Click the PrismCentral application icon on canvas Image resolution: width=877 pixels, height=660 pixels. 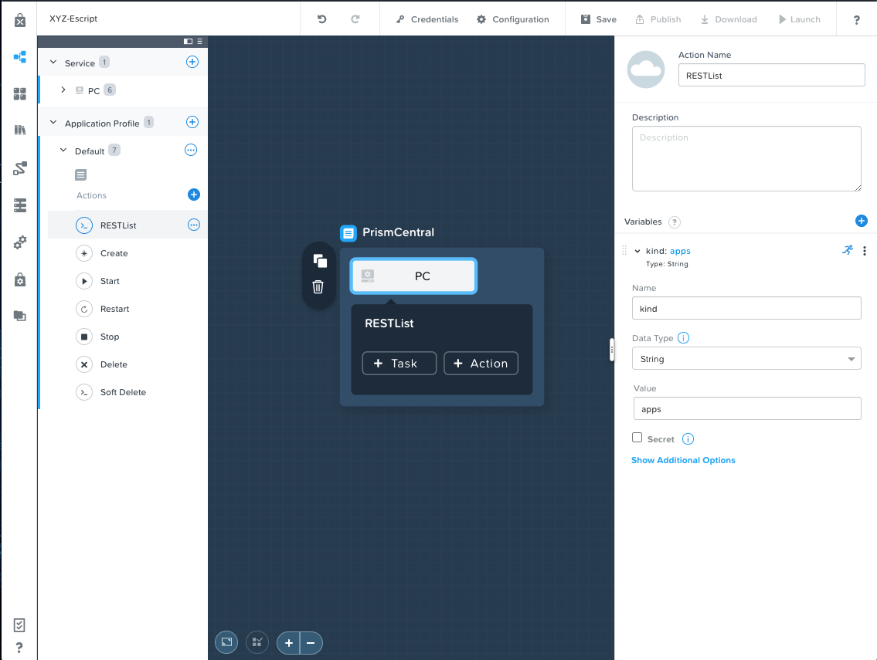348,233
